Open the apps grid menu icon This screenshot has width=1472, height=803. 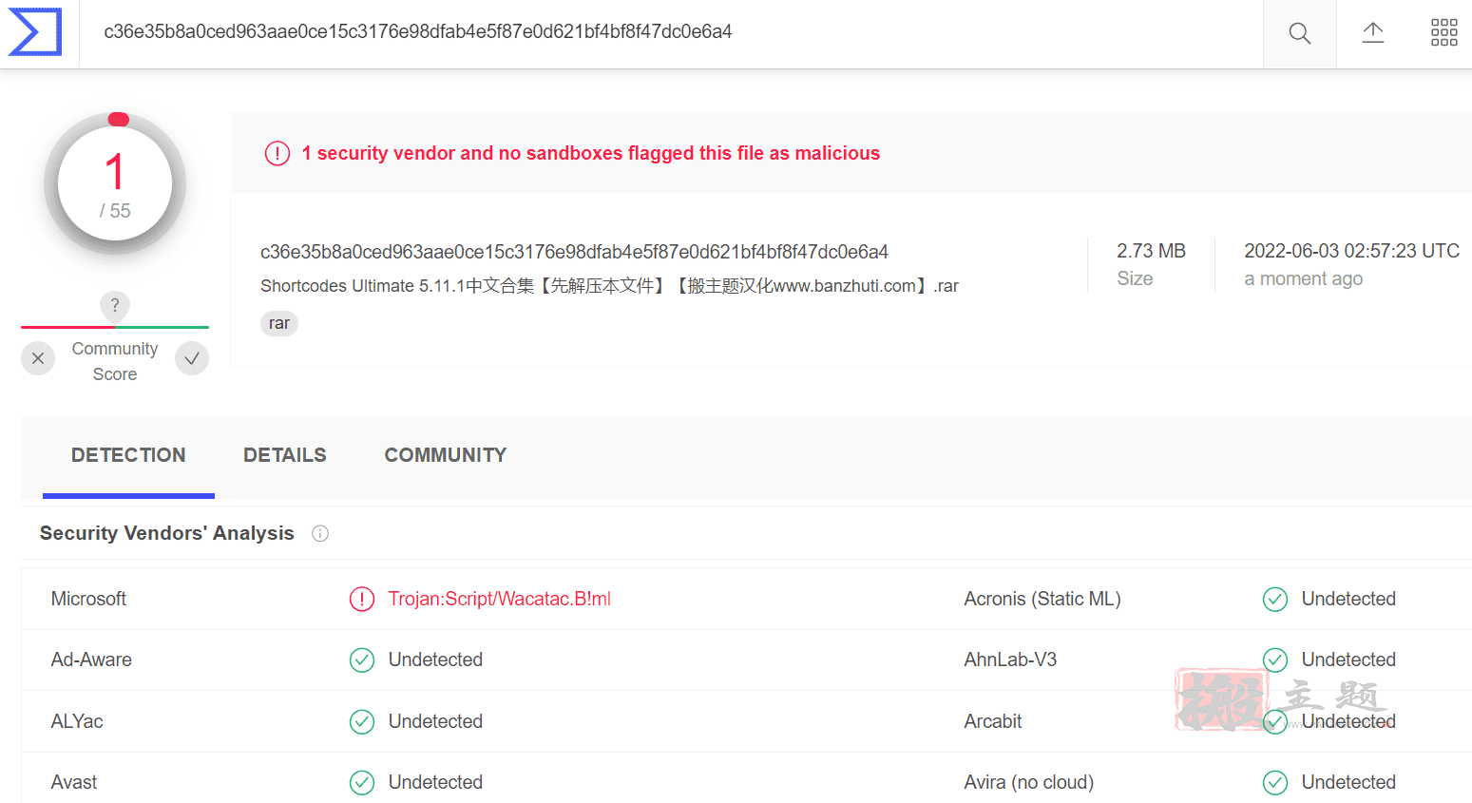[x=1443, y=32]
